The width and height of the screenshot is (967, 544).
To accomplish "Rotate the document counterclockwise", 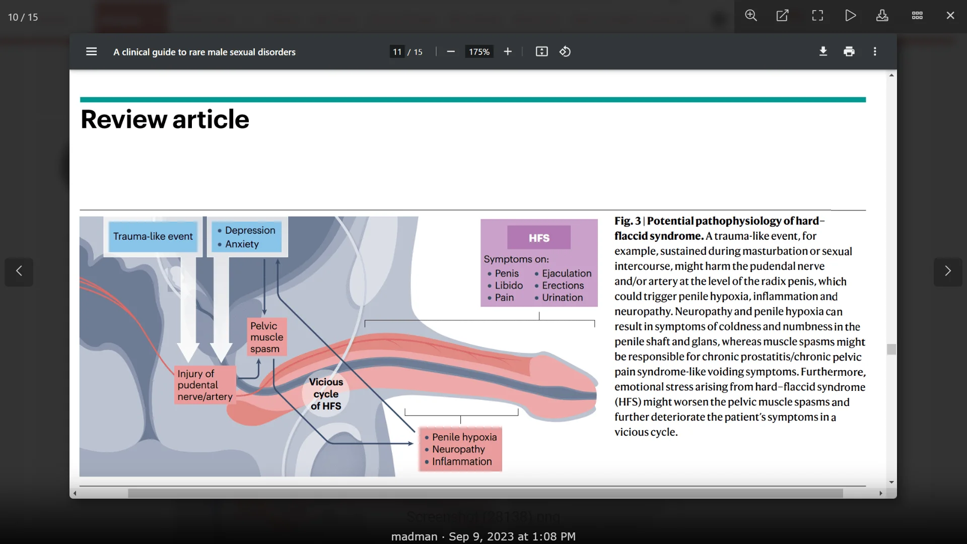I will 565,51.
